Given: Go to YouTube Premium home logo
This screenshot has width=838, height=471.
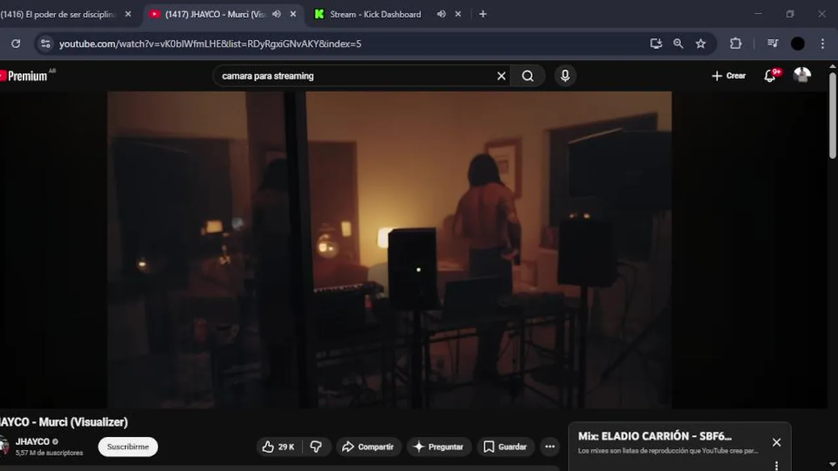Looking at the screenshot, I should 26,76.
